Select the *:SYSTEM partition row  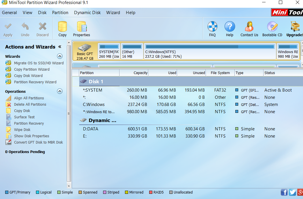tap(191, 90)
